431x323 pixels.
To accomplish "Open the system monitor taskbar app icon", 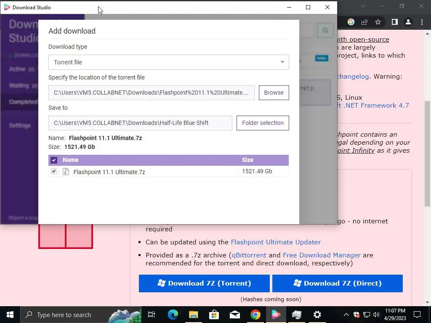I will (x=297, y=315).
